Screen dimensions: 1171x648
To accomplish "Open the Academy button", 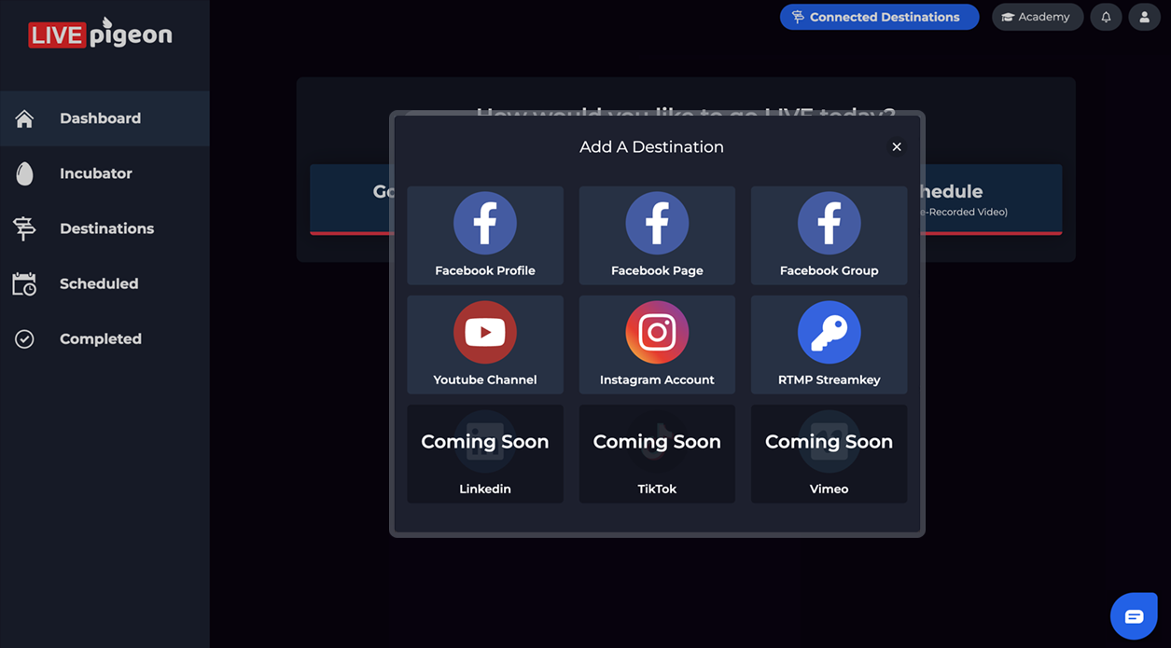I will [x=1038, y=17].
